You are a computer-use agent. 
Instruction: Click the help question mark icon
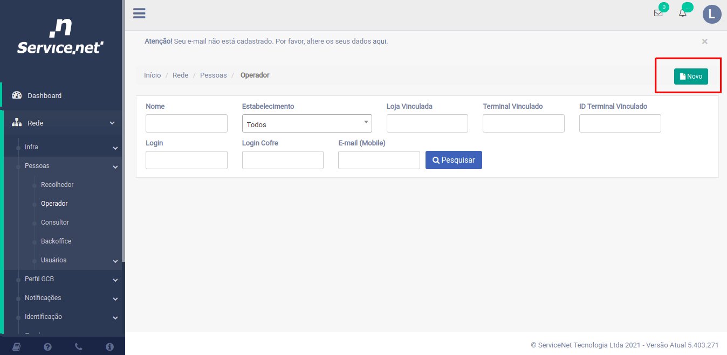47,346
